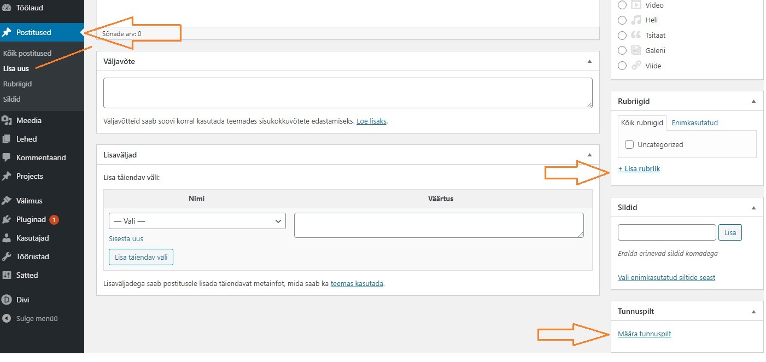Click the Divi logo icon

[7, 300]
